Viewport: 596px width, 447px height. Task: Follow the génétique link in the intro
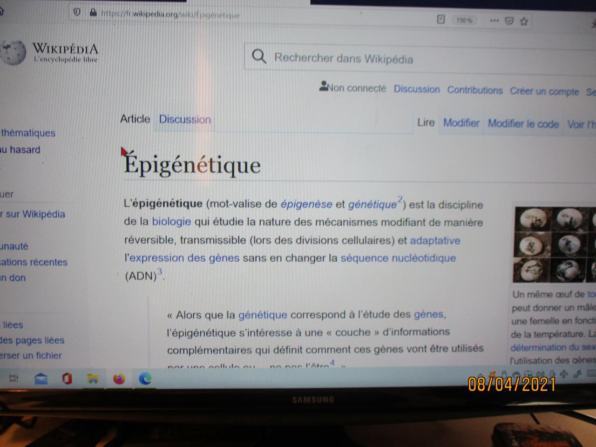(372, 204)
